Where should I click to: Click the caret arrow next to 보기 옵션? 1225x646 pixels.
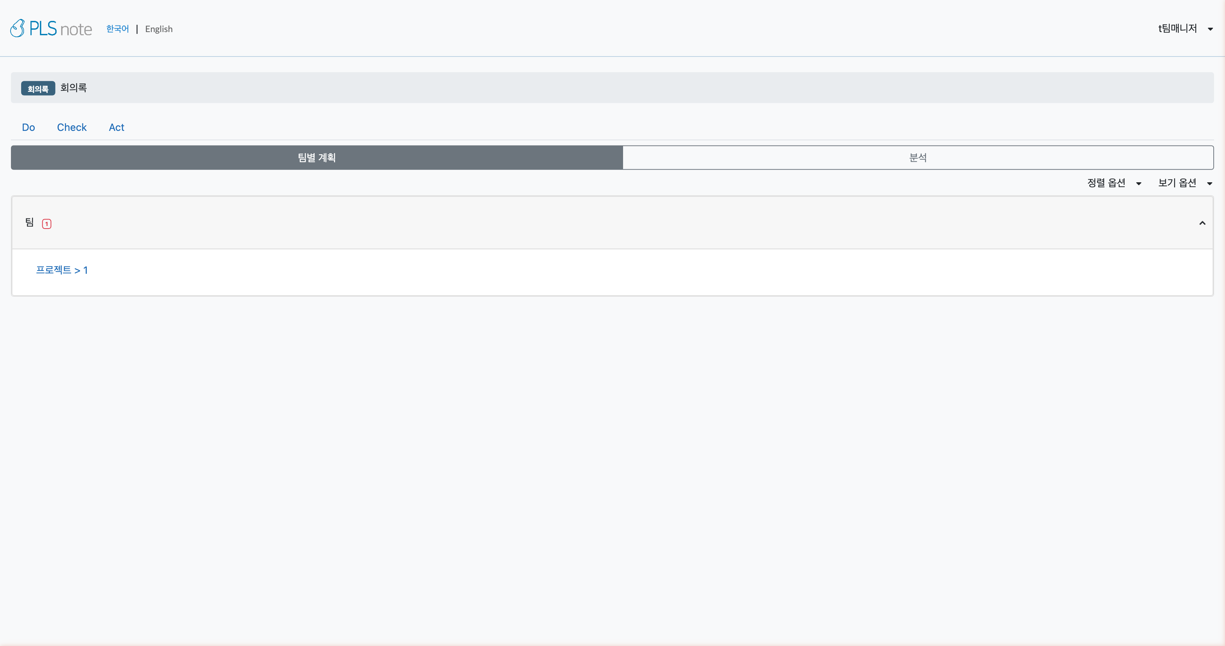coord(1209,183)
